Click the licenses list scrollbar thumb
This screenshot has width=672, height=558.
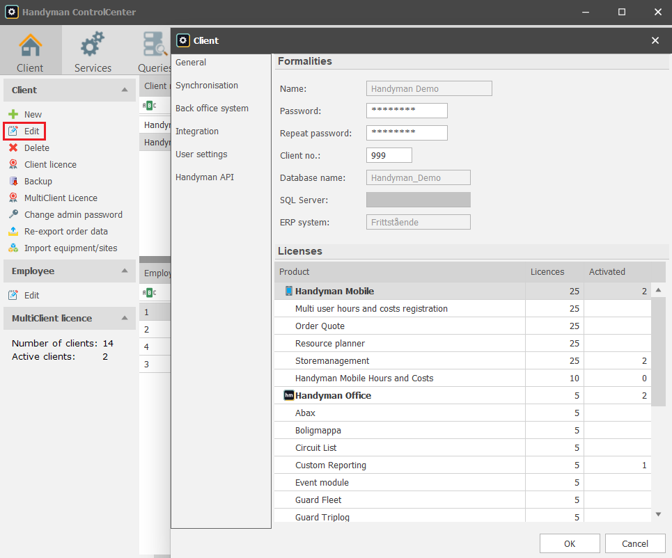coord(658,351)
